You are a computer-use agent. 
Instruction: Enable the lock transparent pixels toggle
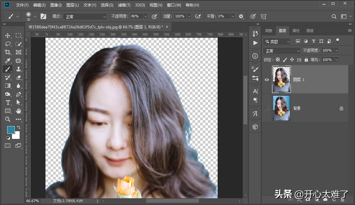click(x=278, y=59)
